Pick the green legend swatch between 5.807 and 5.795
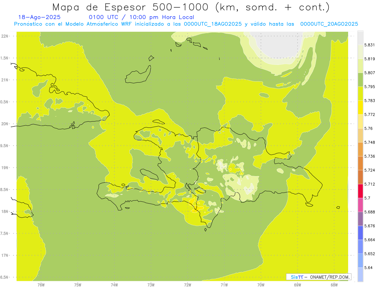Viewport: 375px width, 289px height. point(360,79)
